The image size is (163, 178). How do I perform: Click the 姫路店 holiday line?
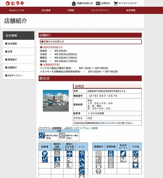point(59,61)
